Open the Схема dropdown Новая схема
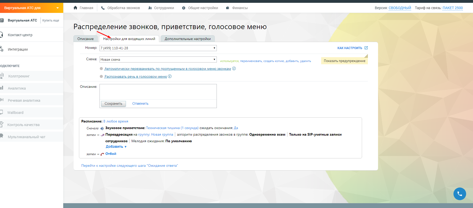Image resolution: width=473 pixels, height=208 pixels. [x=158, y=59]
